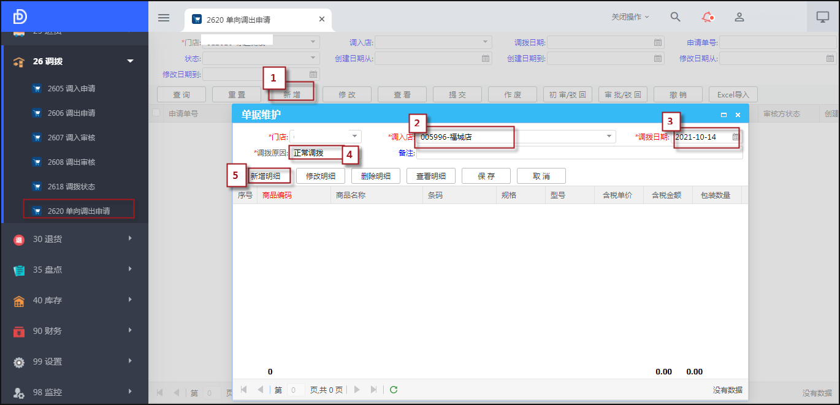Viewport: 840px width, 405px height.
Task: Open 2607 调入审核 menu item
Action: [x=71, y=137]
